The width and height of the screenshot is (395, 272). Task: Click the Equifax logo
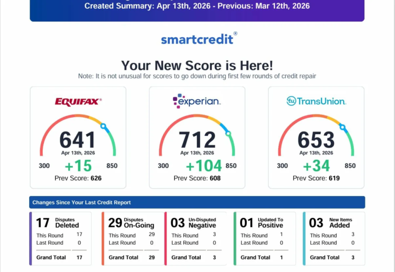pyautogui.click(x=78, y=102)
